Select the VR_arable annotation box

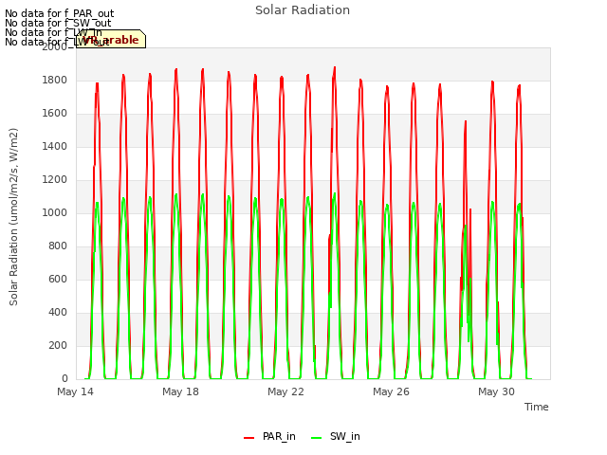111,39
